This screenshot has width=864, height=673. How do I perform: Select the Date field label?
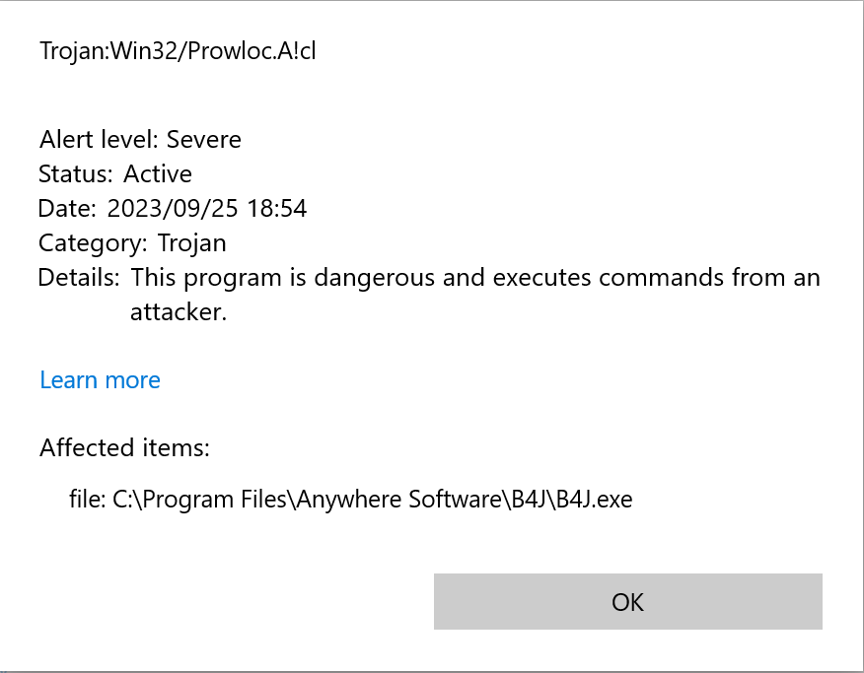tap(65, 208)
